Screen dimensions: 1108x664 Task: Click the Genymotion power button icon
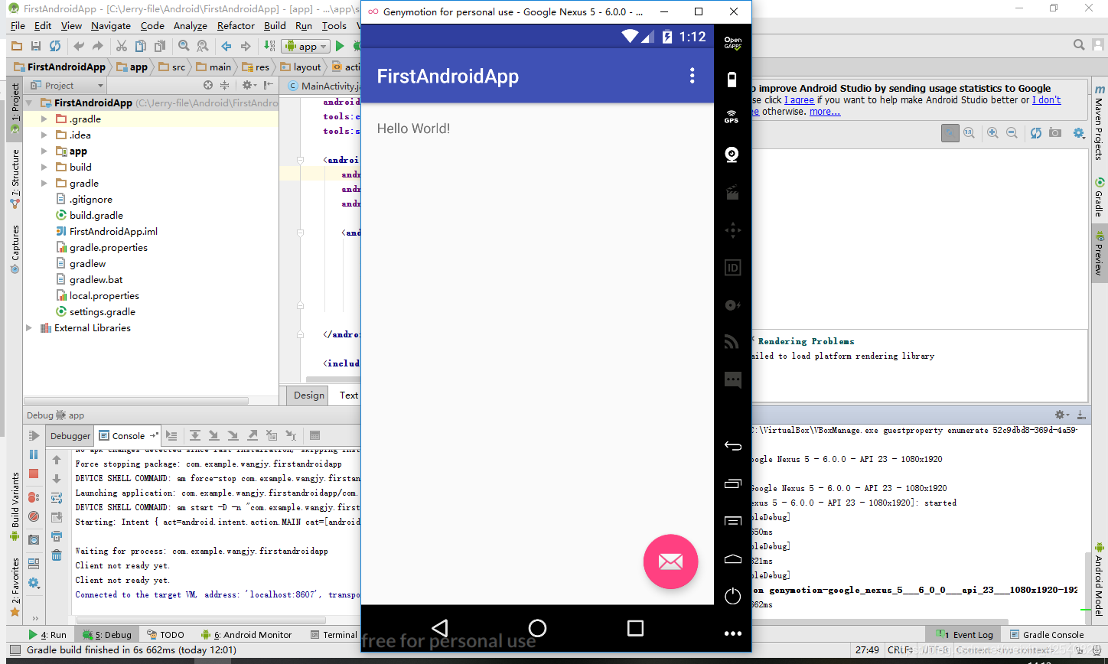tap(732, 596)
